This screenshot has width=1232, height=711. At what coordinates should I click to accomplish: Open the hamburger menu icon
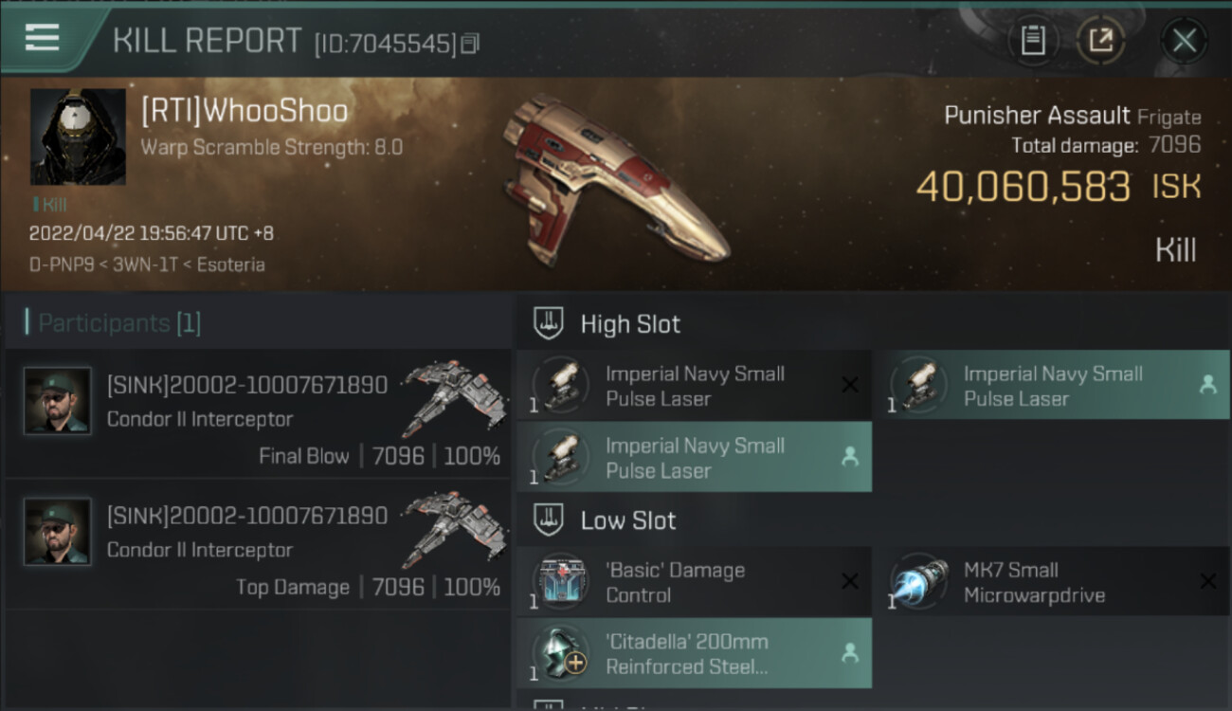43,38
